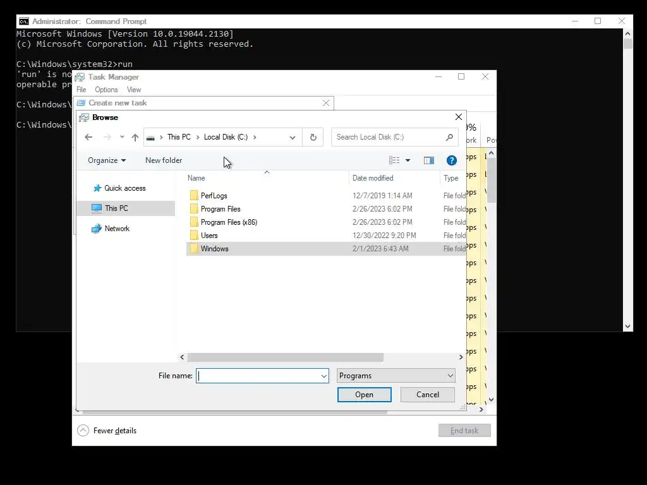
Task: Click Command Prompt's scrollbar down arrow
Action: (x=627, y=326)
